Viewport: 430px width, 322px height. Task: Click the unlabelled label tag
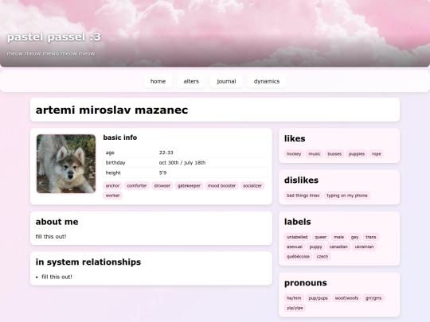pos(297,237)
